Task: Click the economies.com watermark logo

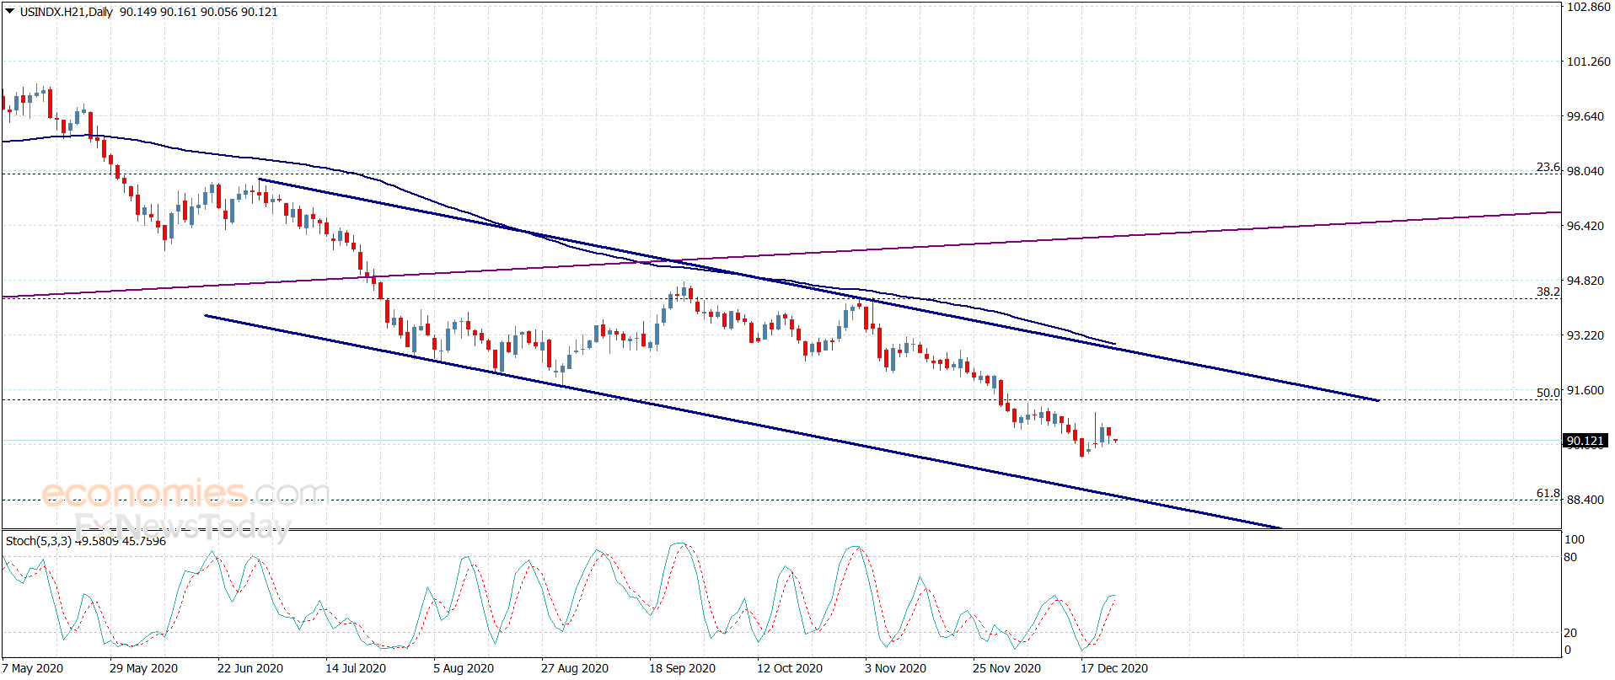Action: (x=185, y=492)
